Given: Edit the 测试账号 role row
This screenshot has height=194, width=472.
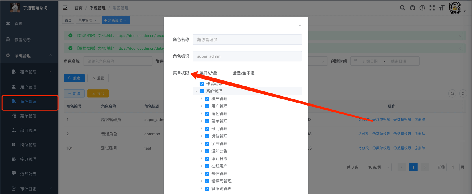Looking at the screenshot, I should point(363,148).
